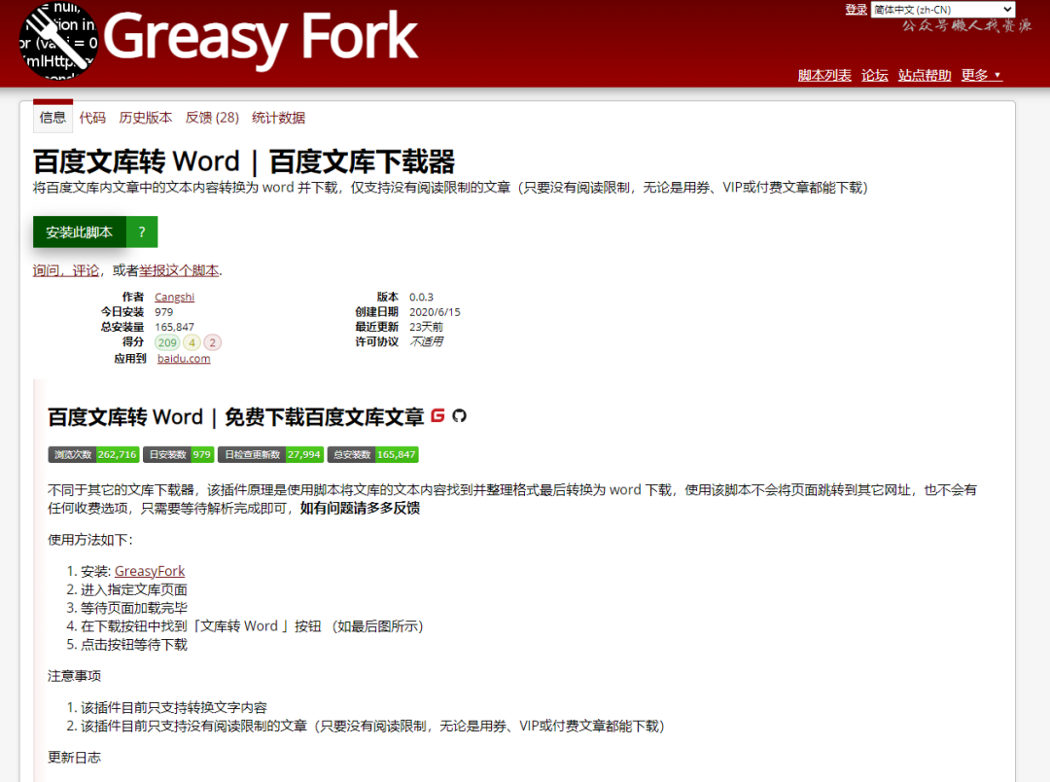Open the GitHub icon beside heading
Screen dimensions: 1050x782
pyautogui.click(x=459, y=416)
